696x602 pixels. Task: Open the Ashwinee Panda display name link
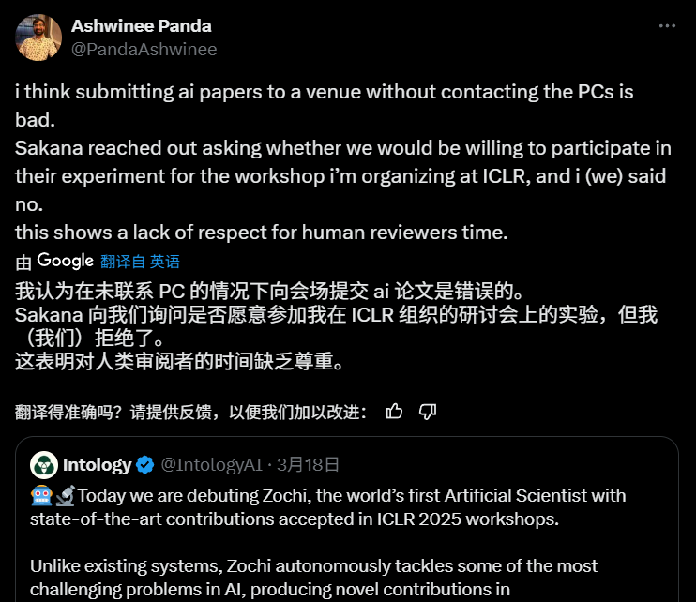[142, 25]
